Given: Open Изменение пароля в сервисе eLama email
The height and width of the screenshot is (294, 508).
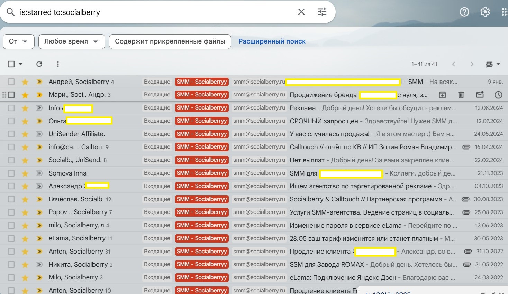Looking at the screenshot, I should click(x=374, y=225).
